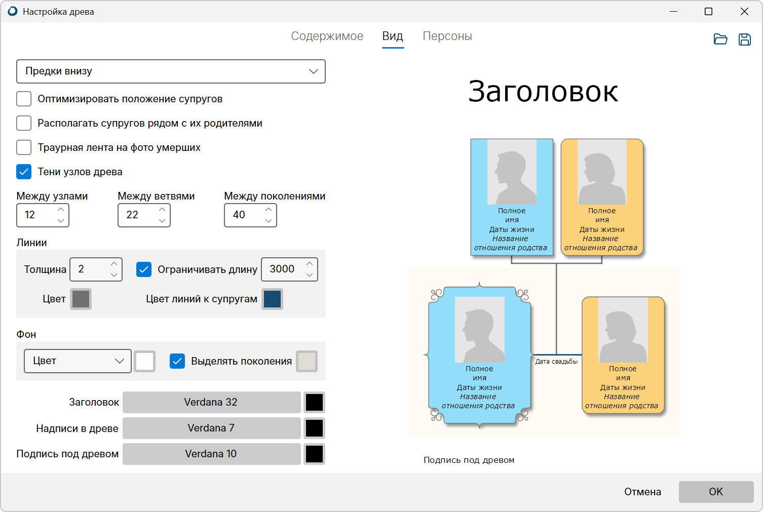Increase Между узлами value with up arrow
763x512 pixels.
60,210
